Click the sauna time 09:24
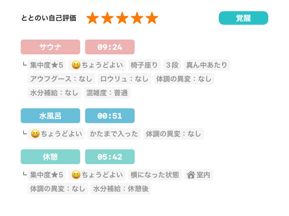 click(x=110, y=47)
